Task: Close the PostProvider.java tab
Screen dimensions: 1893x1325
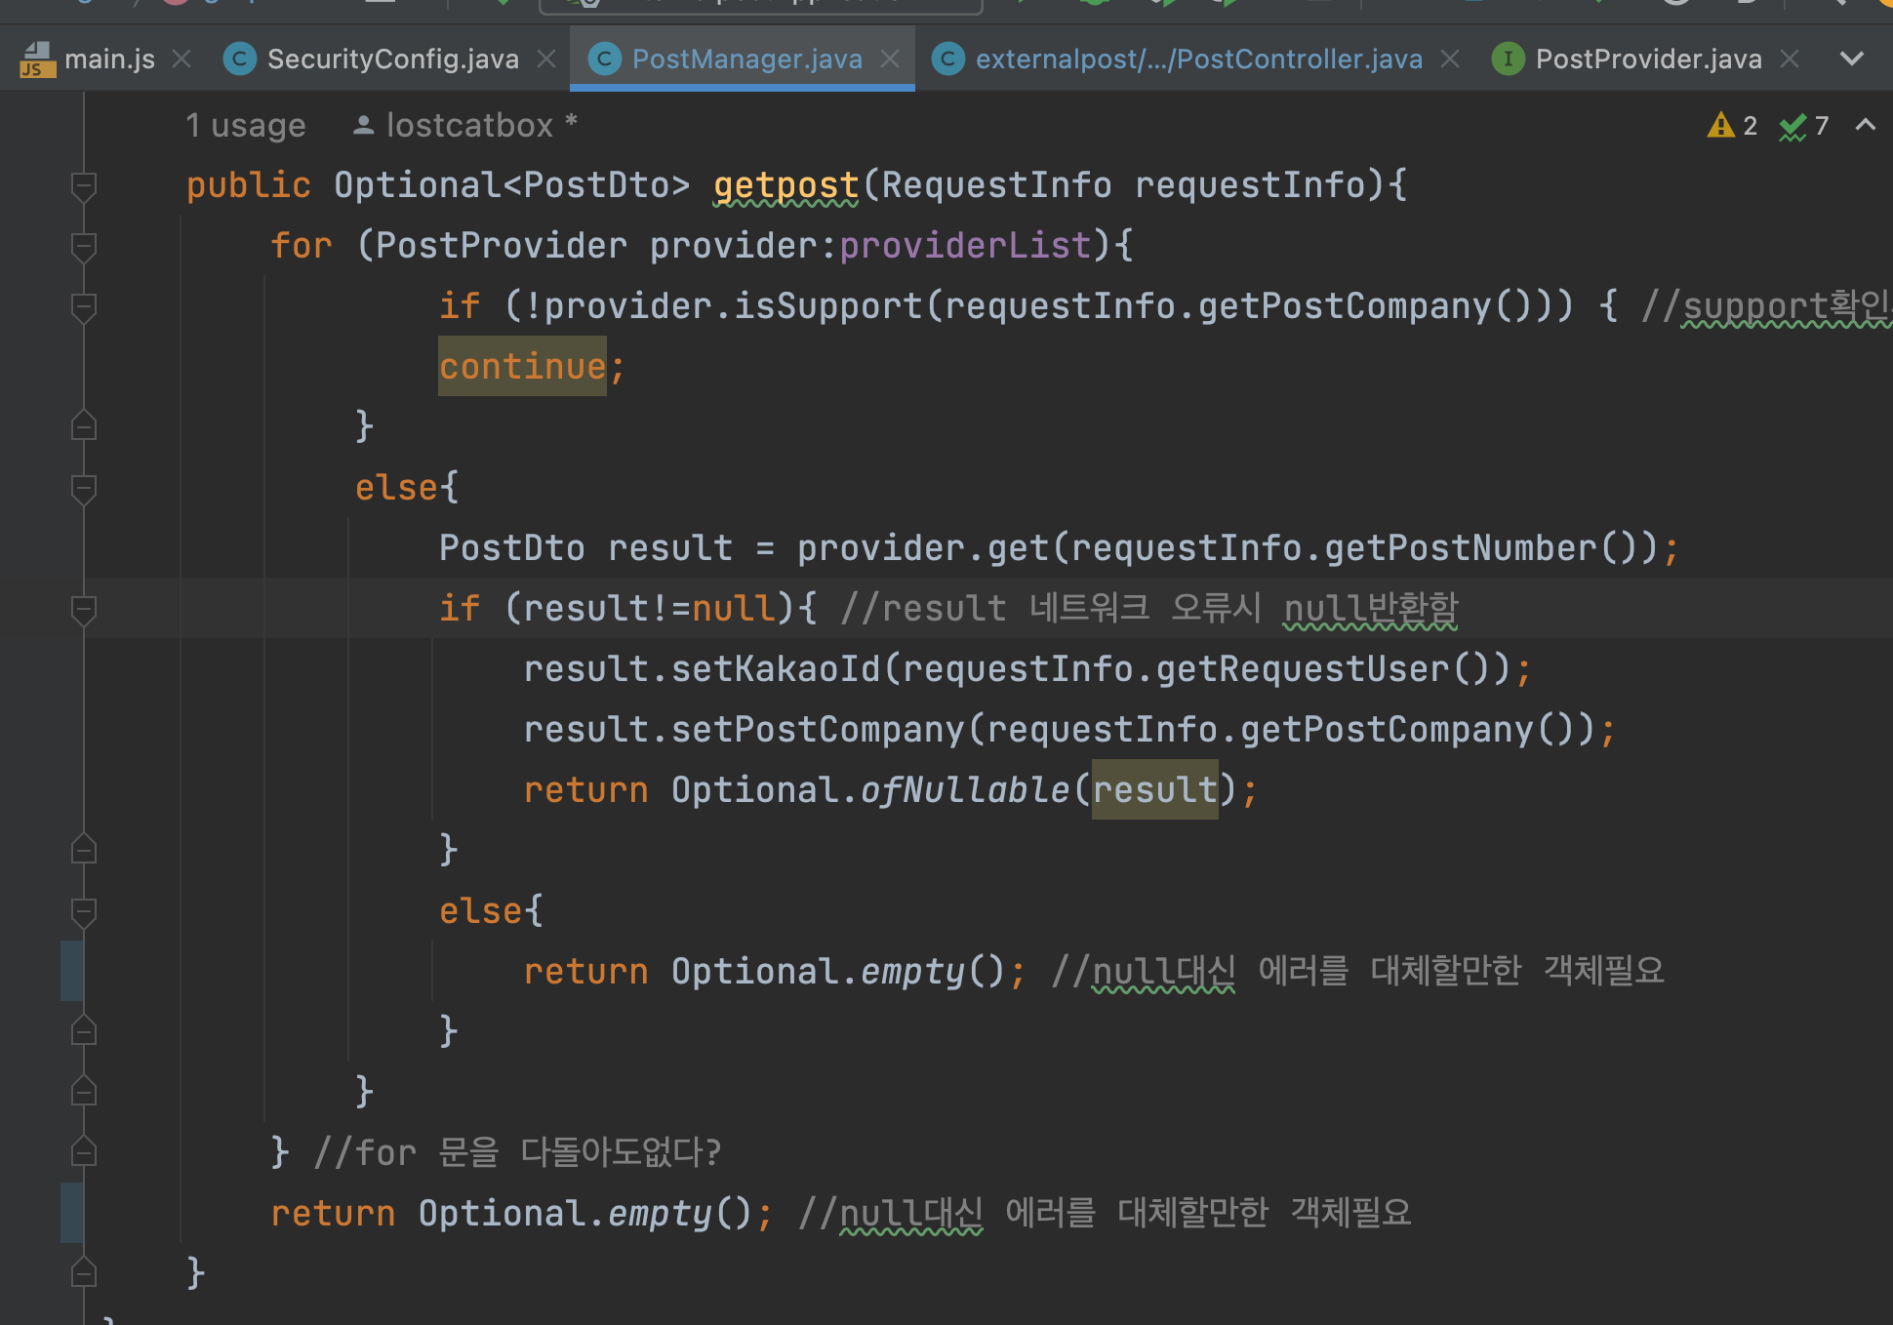Action: pyautogui.click(x=1790, y=60)
